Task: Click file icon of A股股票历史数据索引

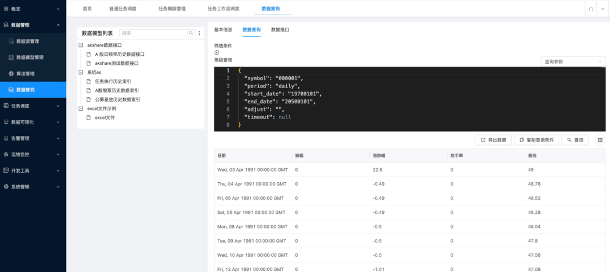Action: tap(88, 90)
